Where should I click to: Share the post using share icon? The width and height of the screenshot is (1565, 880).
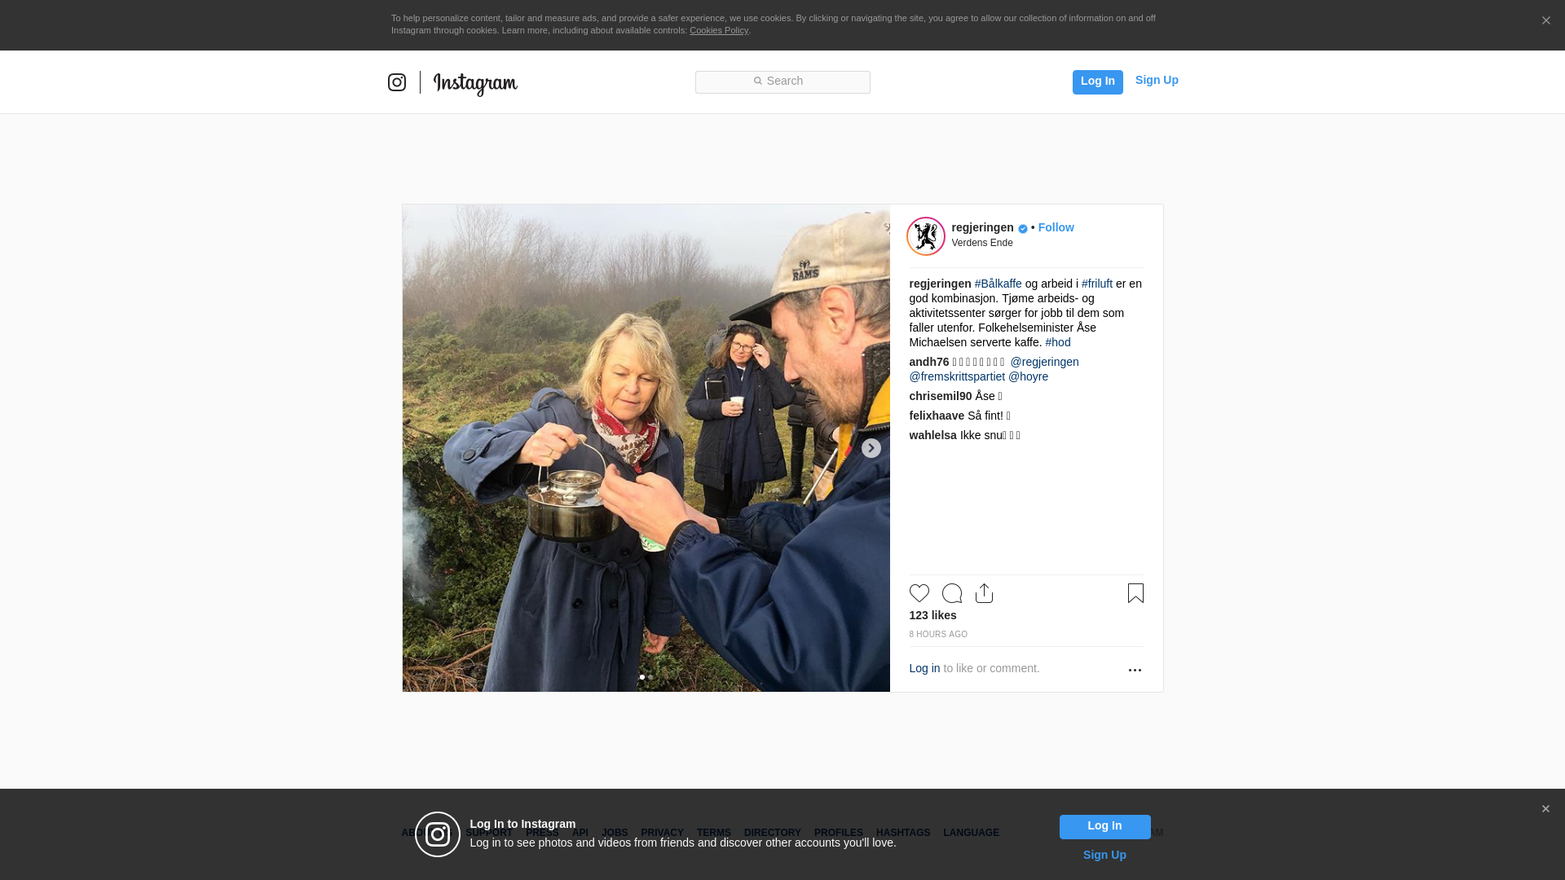(984, 593)
